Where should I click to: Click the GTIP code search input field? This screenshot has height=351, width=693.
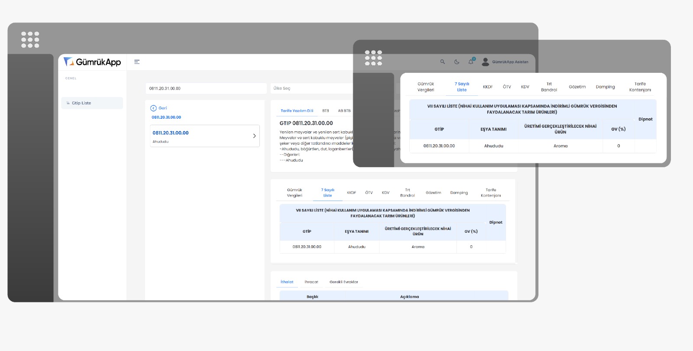205,88
